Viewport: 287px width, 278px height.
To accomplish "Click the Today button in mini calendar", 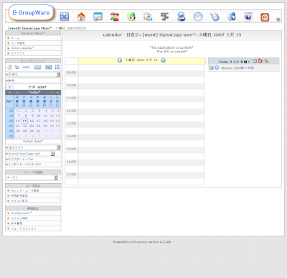I will 34,93.
